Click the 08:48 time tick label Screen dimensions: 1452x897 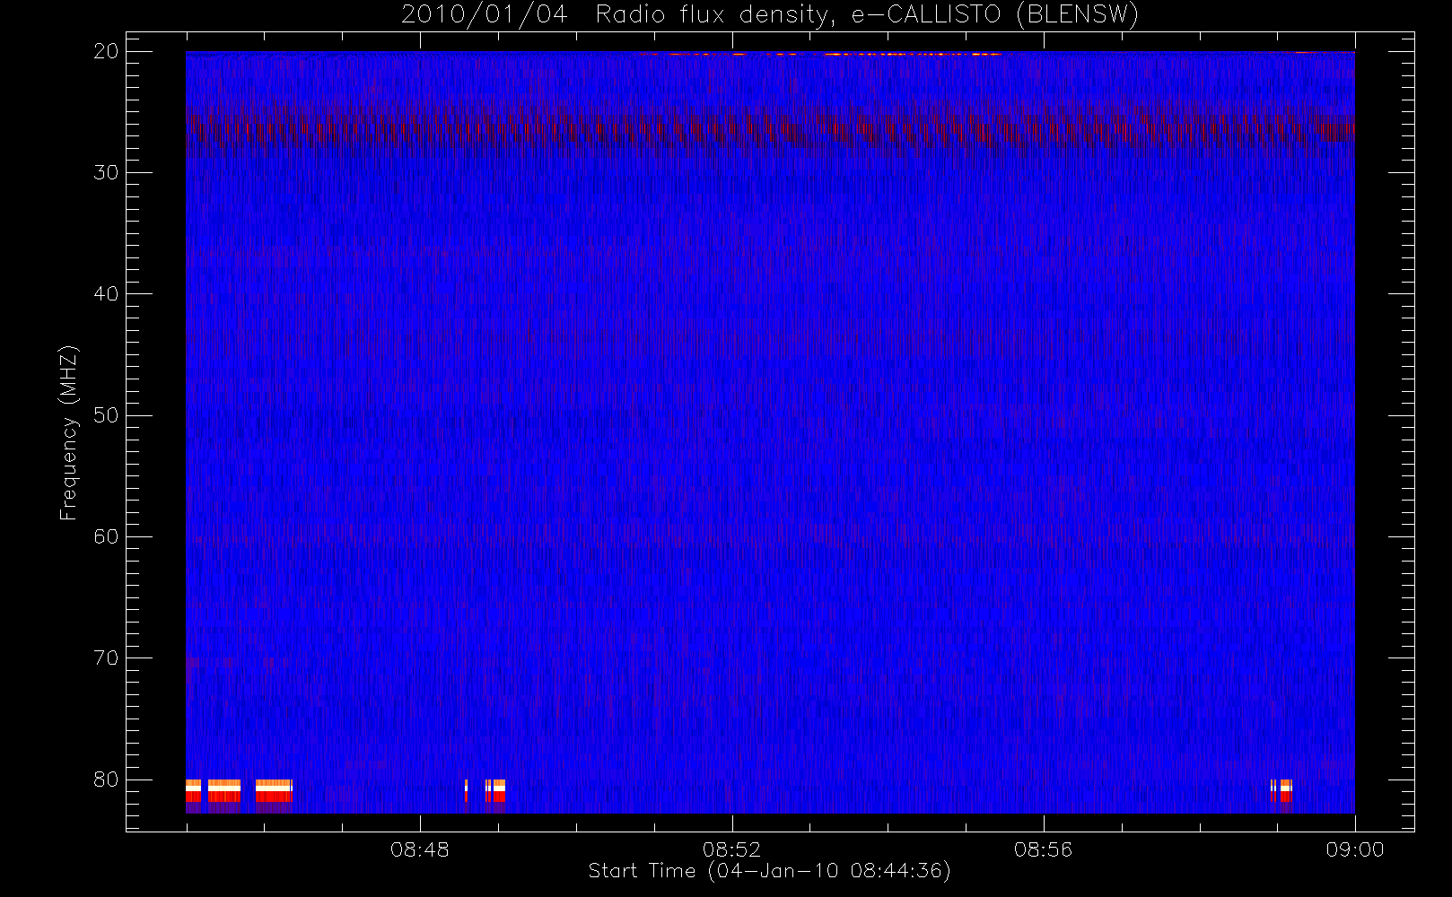pos(420,849)
